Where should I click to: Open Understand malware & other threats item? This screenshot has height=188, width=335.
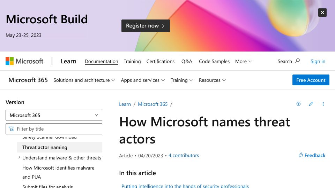[x=62, y=158]
